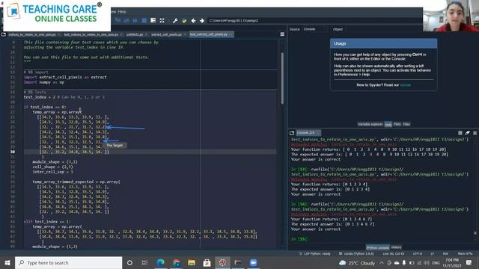Viewport: 479px width, 269px height.
Task: Open the 25°C Cloudy weather widget
Action: (x=357, y=262)
